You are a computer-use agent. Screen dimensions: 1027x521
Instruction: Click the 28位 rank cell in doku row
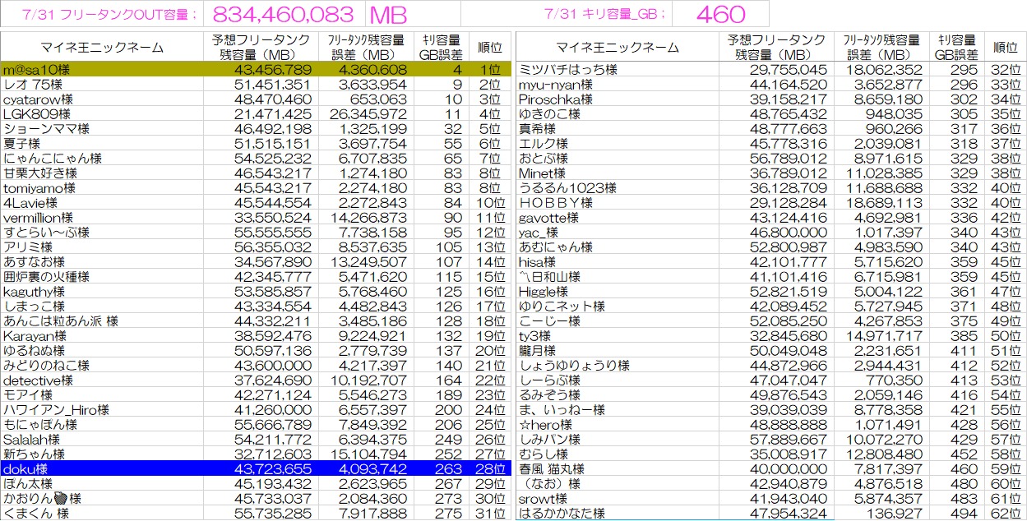489,469
